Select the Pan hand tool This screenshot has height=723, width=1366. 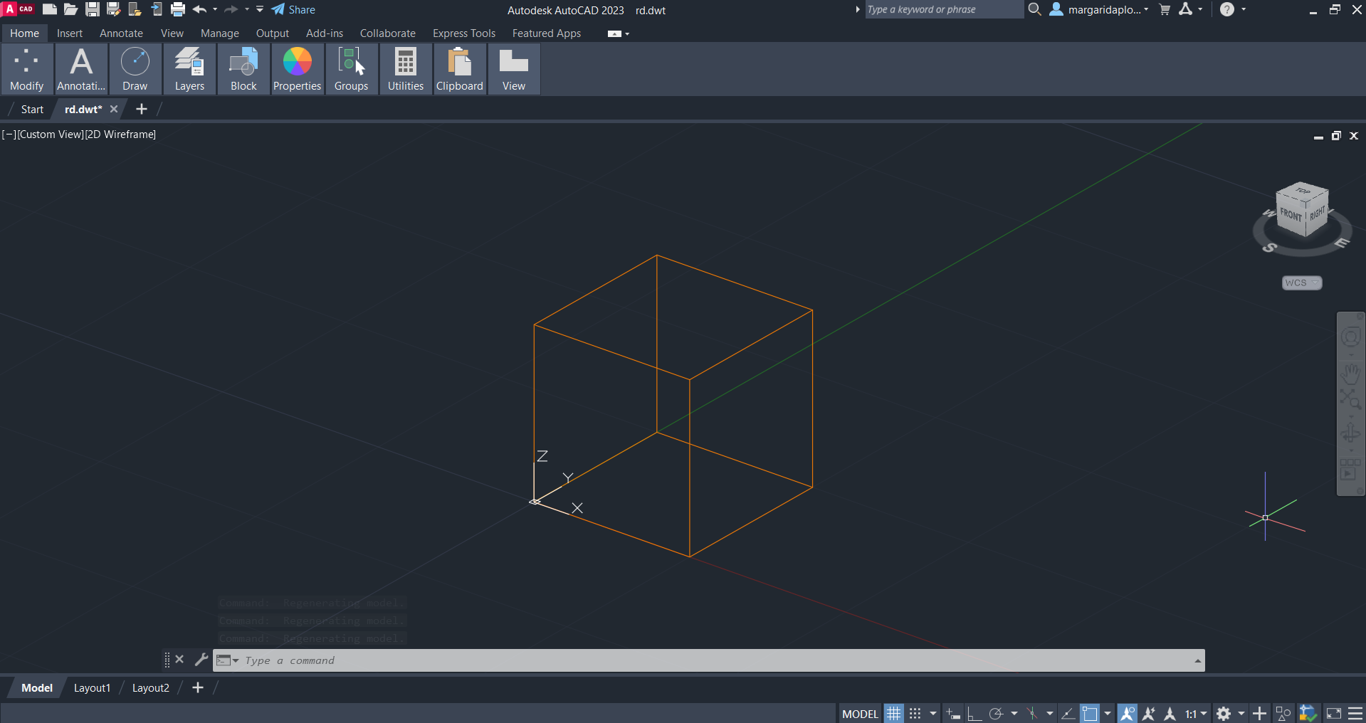click(x=1350, y=373)
